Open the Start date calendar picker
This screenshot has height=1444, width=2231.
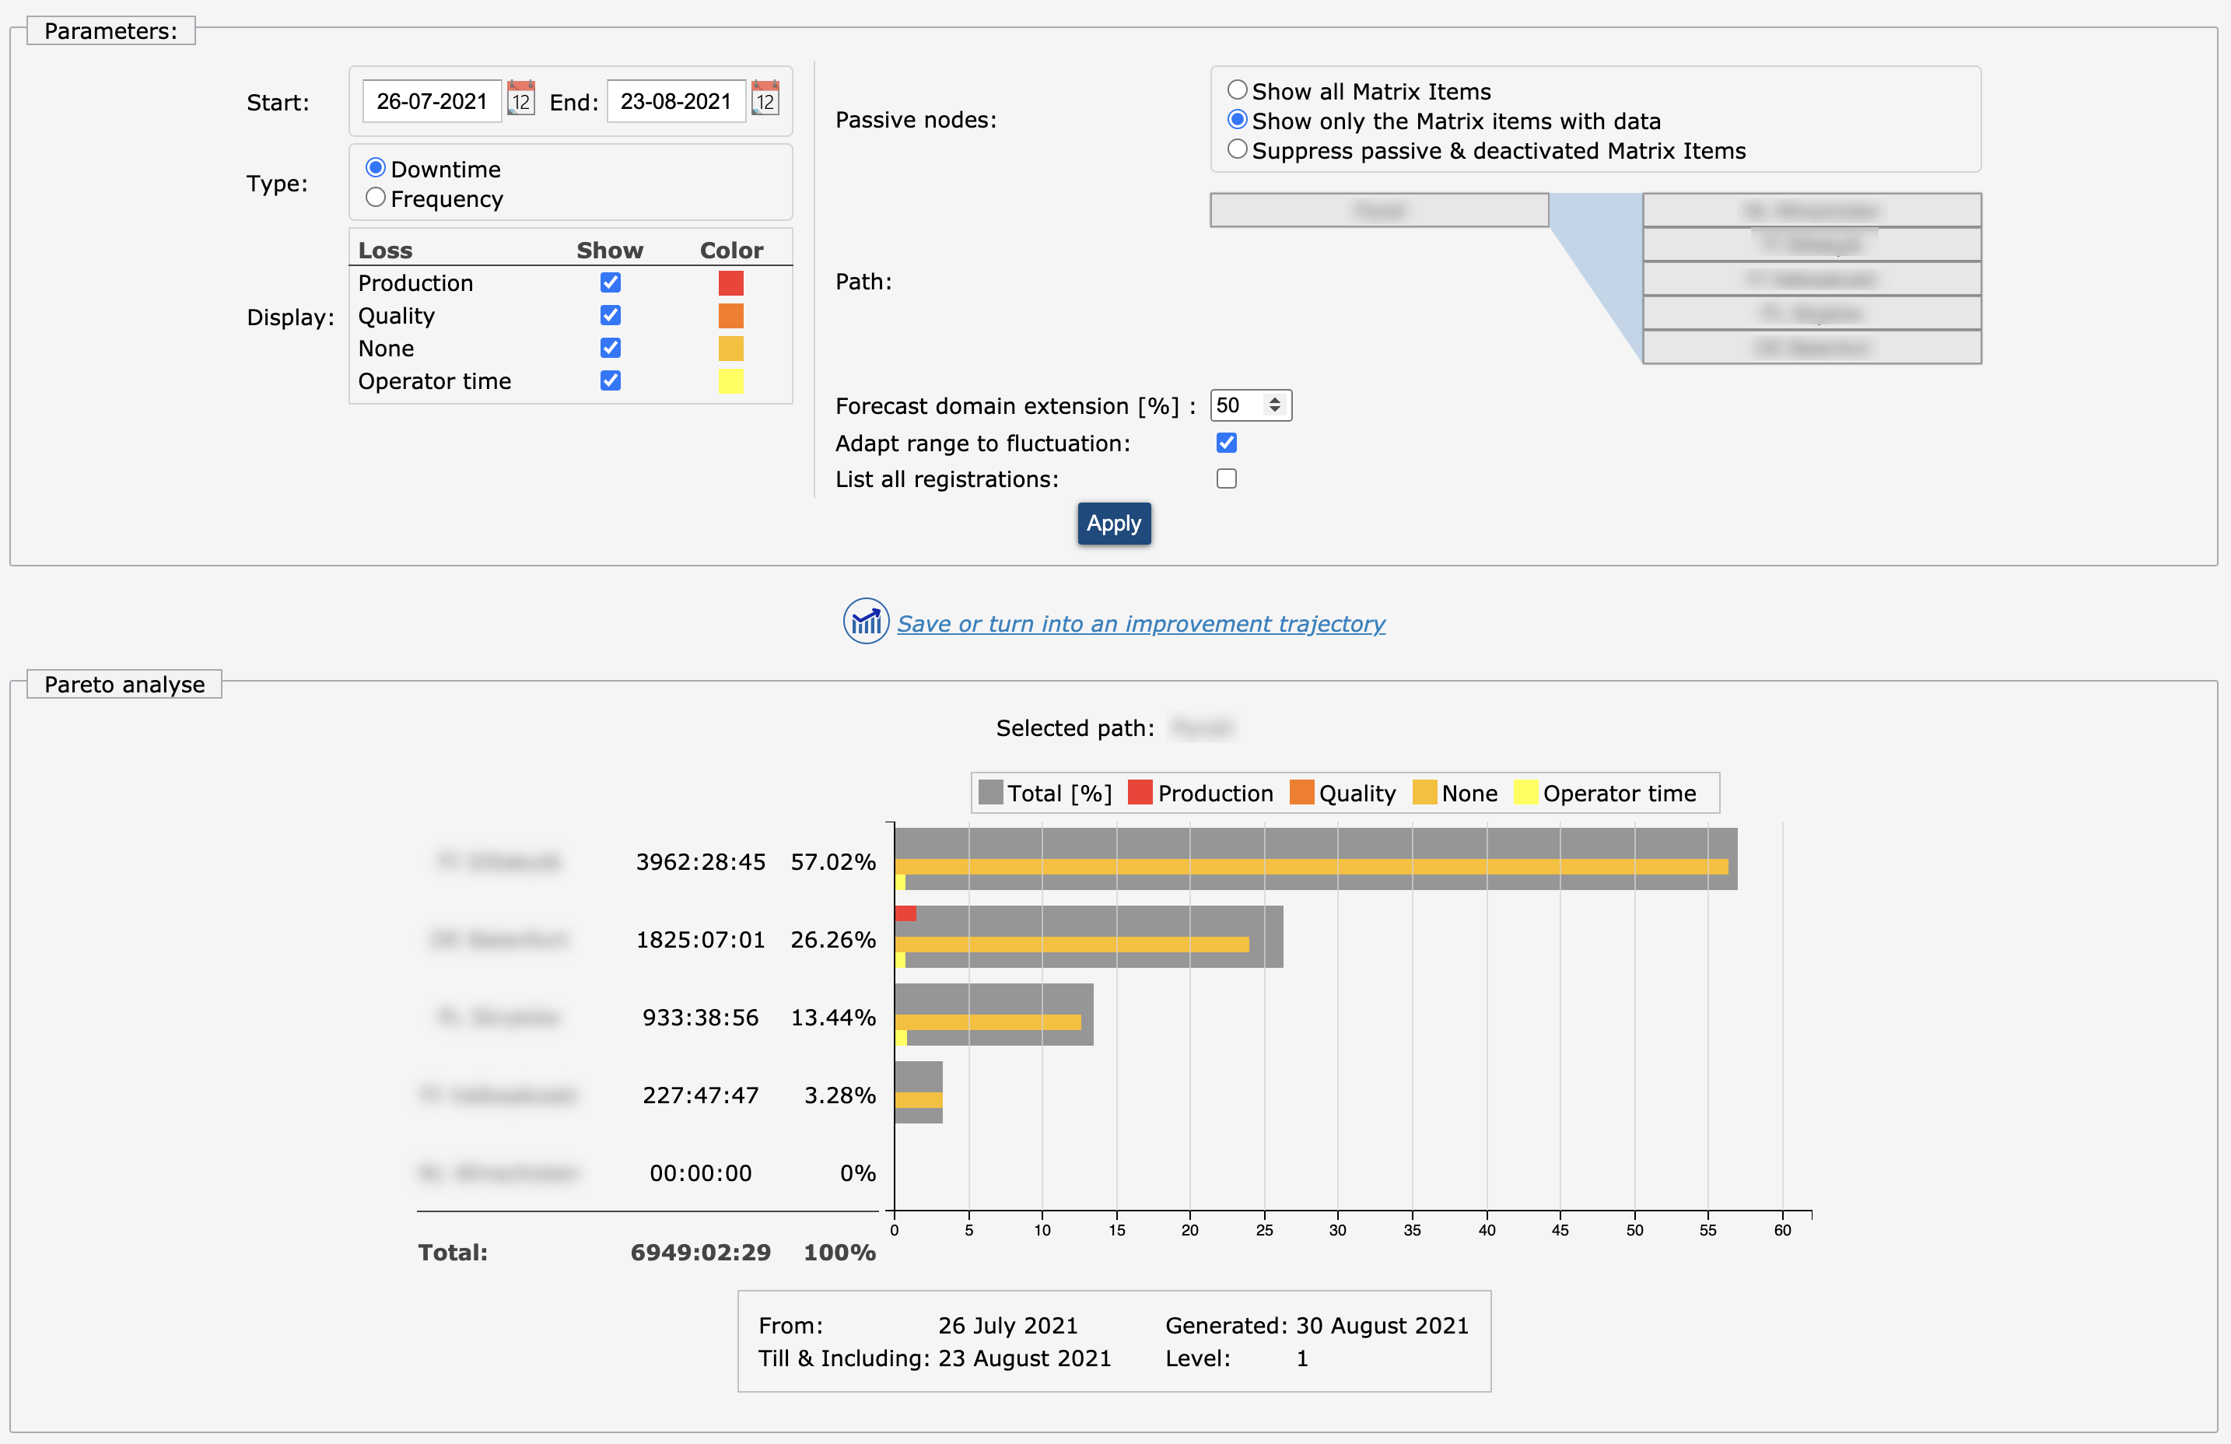coord(521,99)
